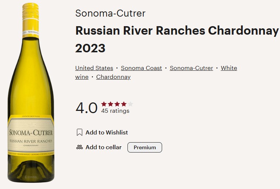Click the Add to cellar text
This screenshot has width=280, height=189.
pyautogui.click(x=104, y=147)
